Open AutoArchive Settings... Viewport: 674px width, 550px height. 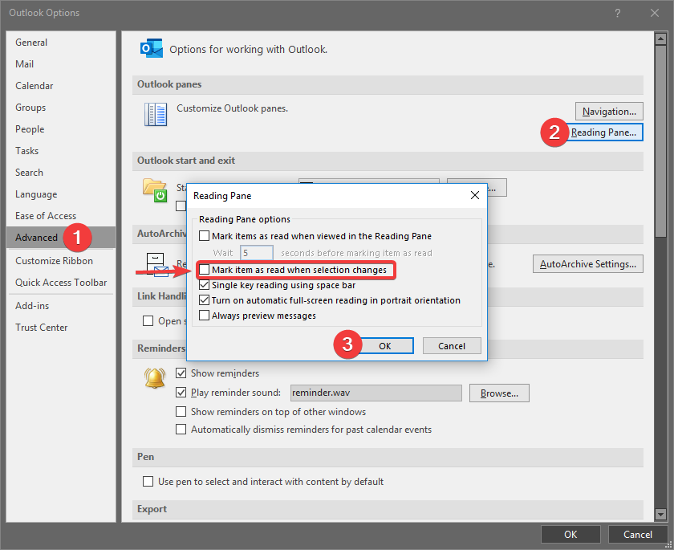pos(588,263)
